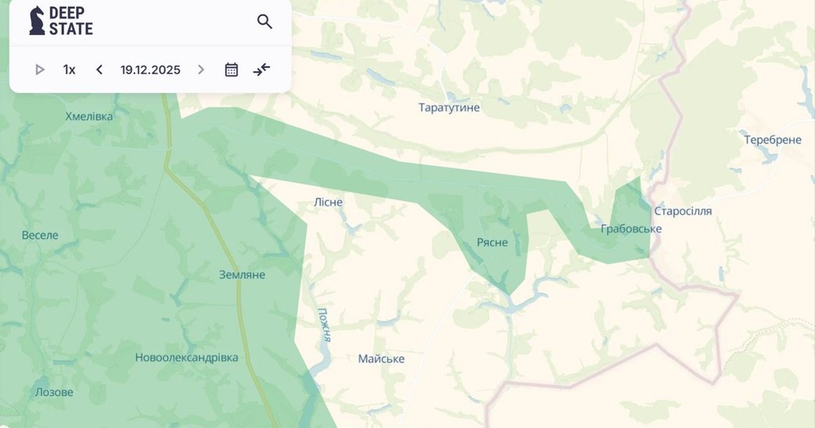Click the Новоолександрівка label
Image resolution: width=815 pixels, height=428 pixels.
pyautogui.click(x=187, y=357)
